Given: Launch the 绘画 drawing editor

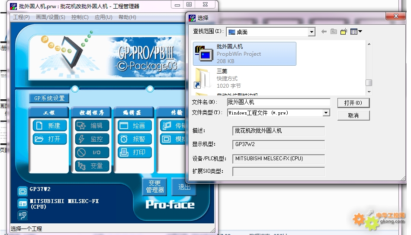Looking at the screenshot, I should coord(135,126).
